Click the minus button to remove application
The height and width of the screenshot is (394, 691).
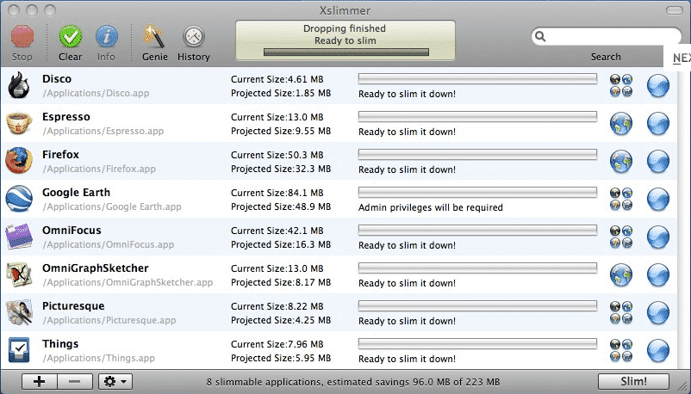coord(76,381)
